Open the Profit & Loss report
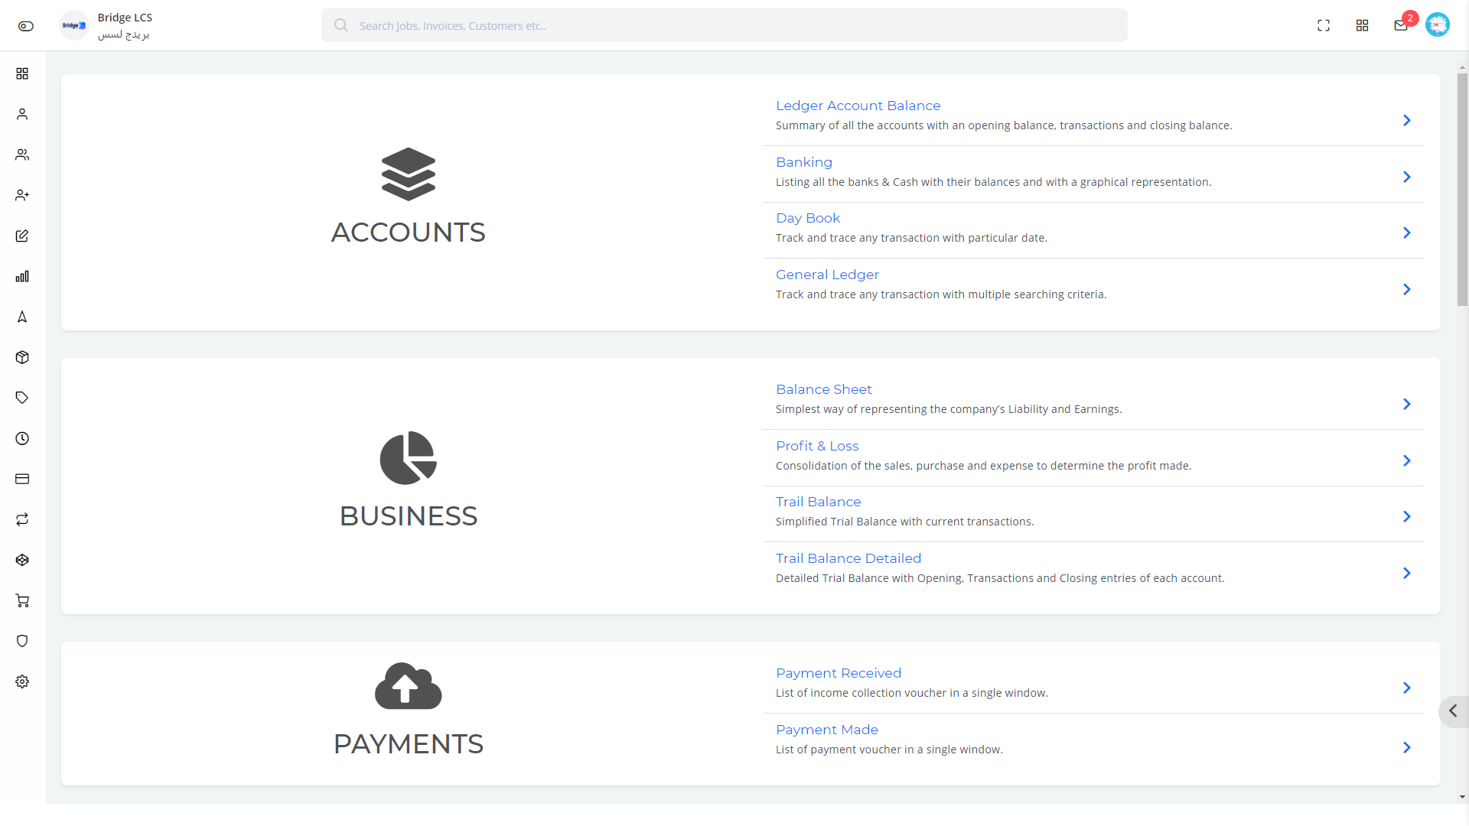 tap(817, 445)
